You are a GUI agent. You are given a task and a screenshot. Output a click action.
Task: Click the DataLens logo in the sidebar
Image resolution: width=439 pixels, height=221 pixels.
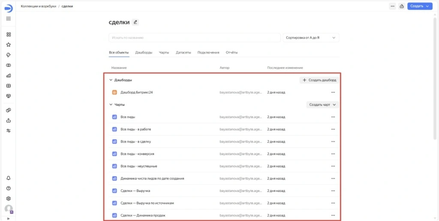coord(9,7)
